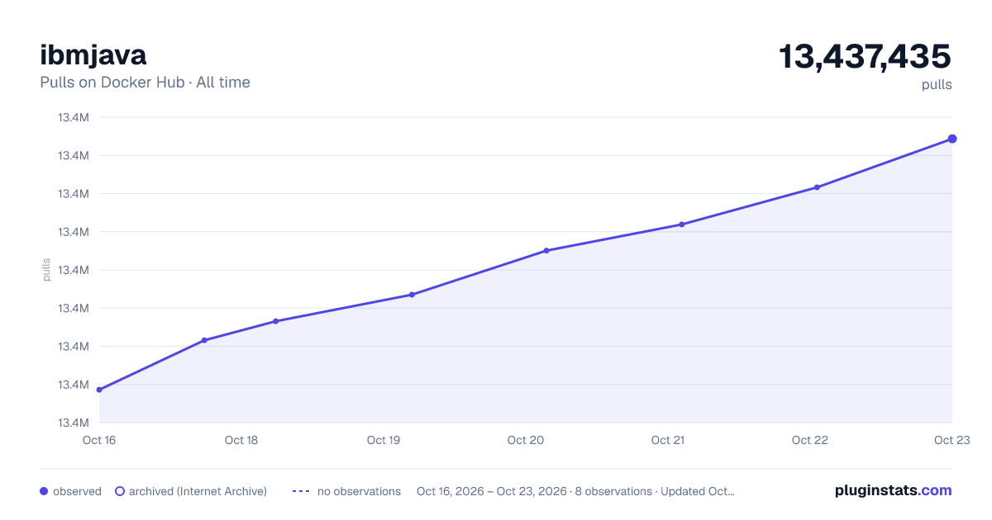Click the Oct 21 axis label
992x520 pixels.
(668, 440)
